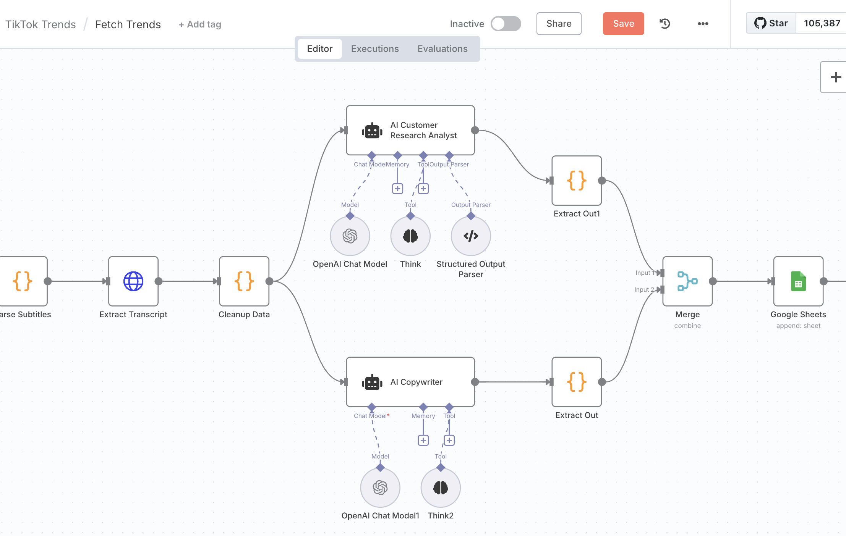846x536 pixels.
Task: Select the OpenAI Chat Model1 node
Action: [x=380, y=488]
